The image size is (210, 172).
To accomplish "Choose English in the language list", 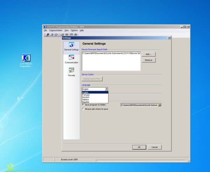I will click(x=95, y=92).
